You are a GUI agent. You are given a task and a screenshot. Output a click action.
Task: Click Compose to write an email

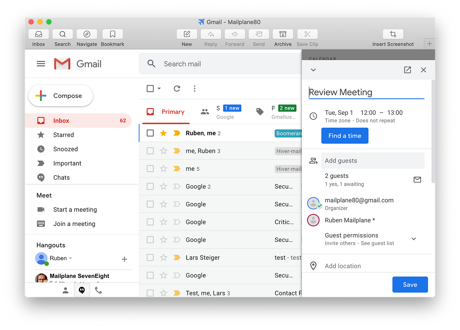[x=61, y=96]
